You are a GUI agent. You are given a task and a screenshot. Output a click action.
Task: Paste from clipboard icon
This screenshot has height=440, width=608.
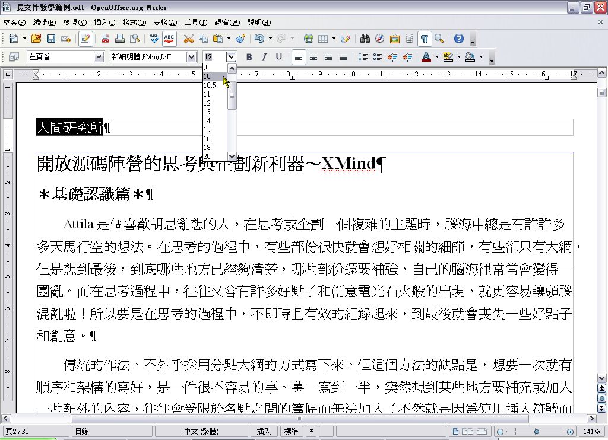pos(218,39)
